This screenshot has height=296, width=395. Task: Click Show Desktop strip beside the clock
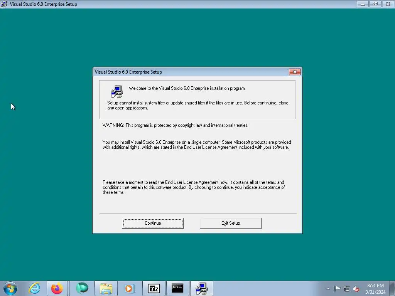click(x=392, y=288)
